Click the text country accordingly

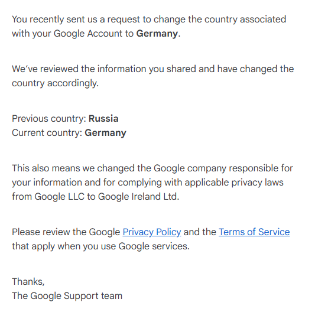click(55, 83)
